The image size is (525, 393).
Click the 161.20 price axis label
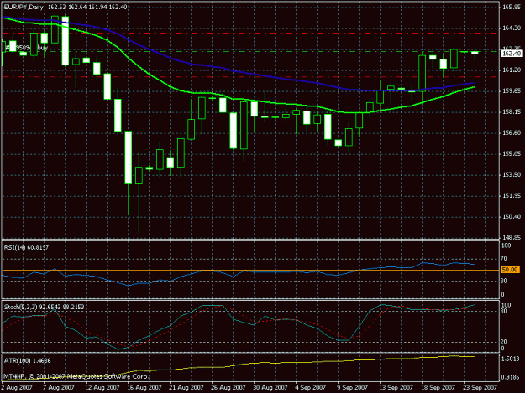pos(512,70)
